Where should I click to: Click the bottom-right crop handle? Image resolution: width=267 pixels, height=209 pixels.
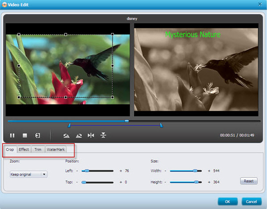(x=113, y=97)
